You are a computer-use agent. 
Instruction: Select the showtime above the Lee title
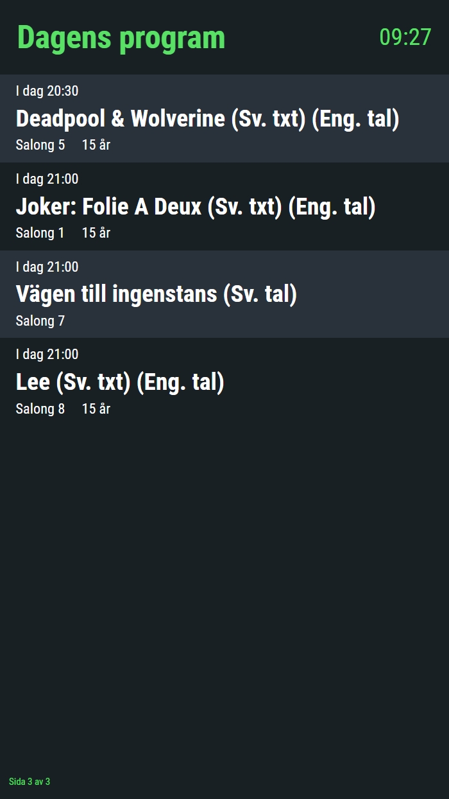(47, 355)
